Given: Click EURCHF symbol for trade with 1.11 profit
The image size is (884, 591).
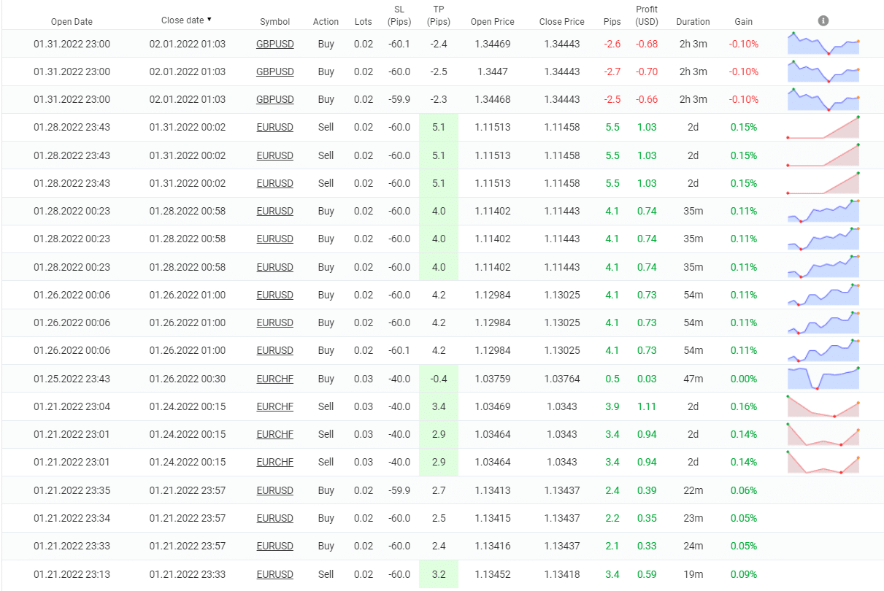Looking at the screenshot, I should (x=274, y=406).
